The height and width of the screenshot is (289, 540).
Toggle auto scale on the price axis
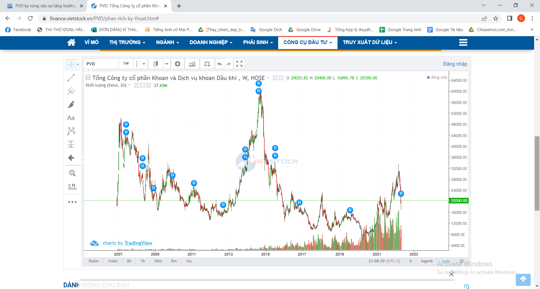tap(446, 261)
